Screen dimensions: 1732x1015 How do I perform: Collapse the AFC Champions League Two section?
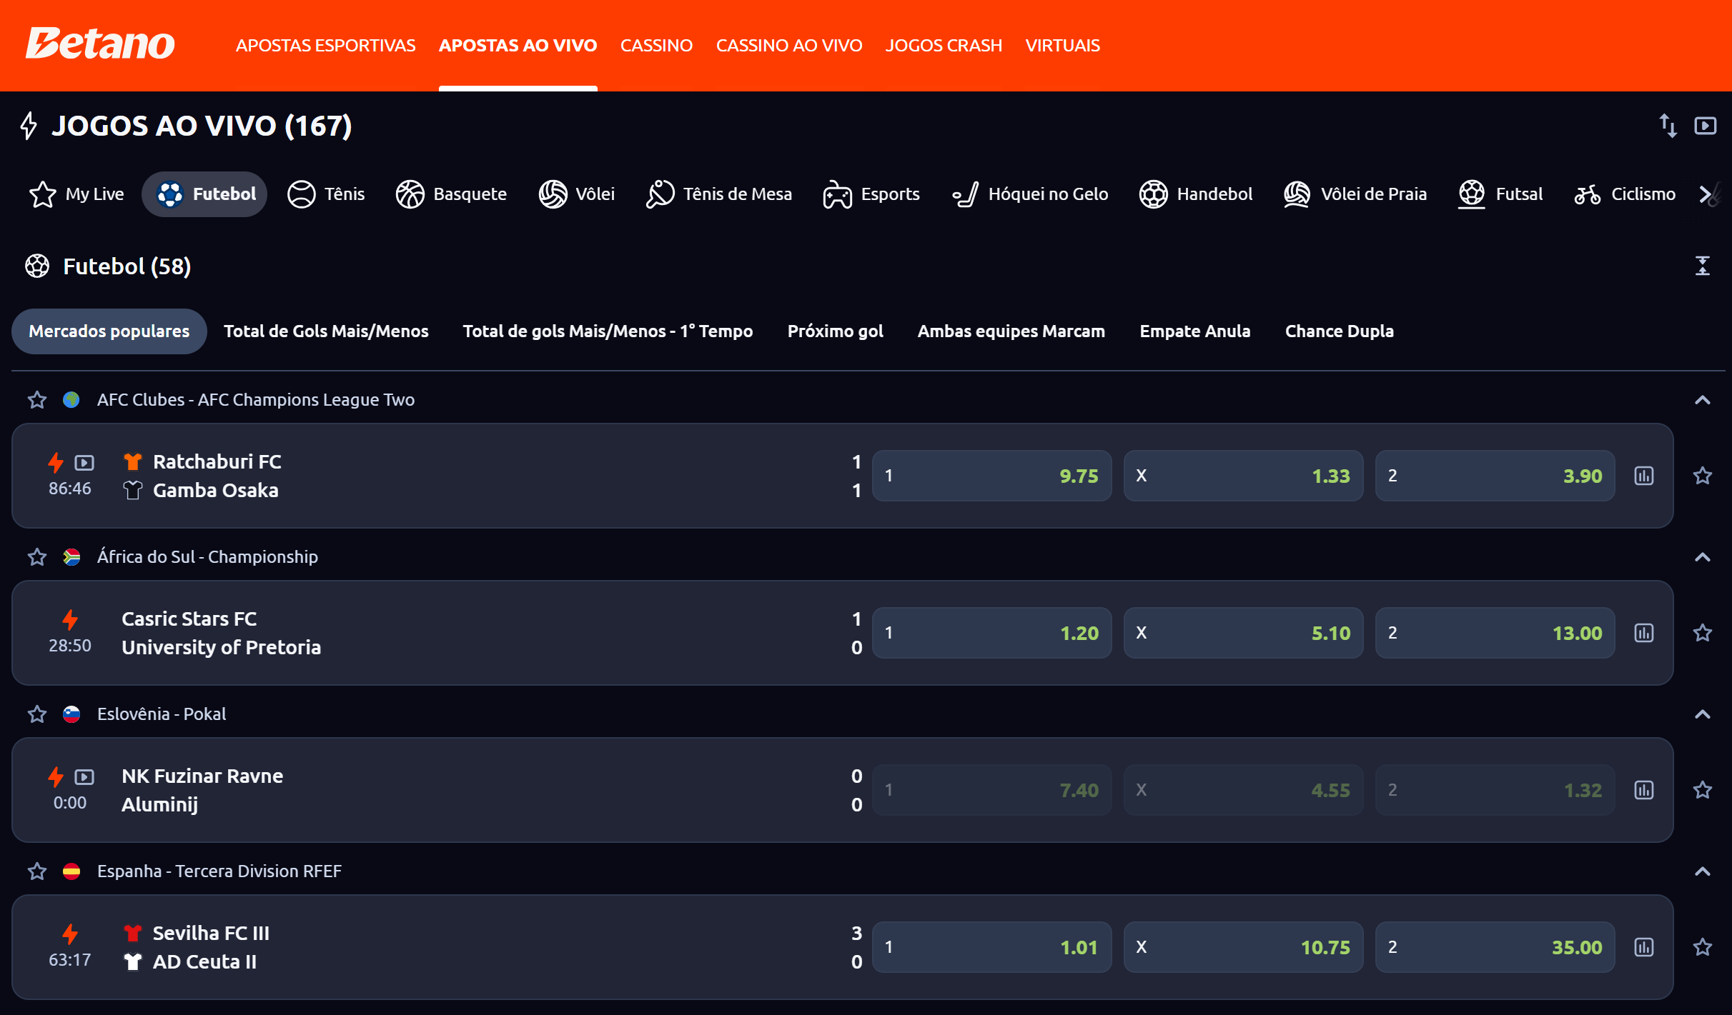point(1703,400)
